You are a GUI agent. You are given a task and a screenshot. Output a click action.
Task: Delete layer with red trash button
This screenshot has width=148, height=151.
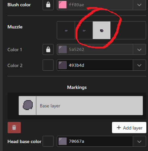[x=14, y=128]
